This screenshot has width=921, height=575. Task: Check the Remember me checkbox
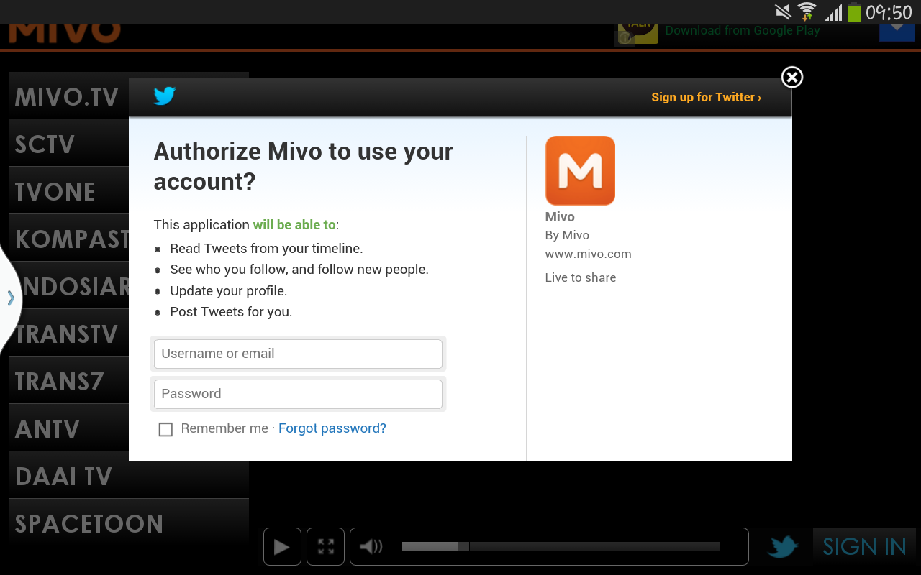[x=165, y=429]
